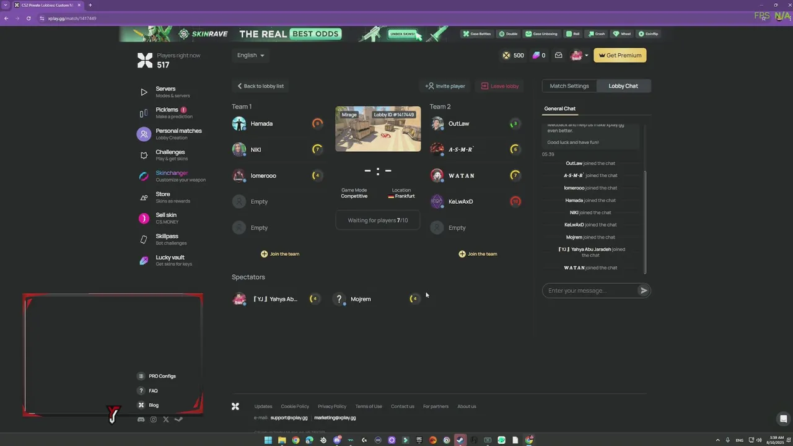The width and height of the screenshot is (793, 446).
Task: Send the chat message arrow
Action: pos(644,291)
